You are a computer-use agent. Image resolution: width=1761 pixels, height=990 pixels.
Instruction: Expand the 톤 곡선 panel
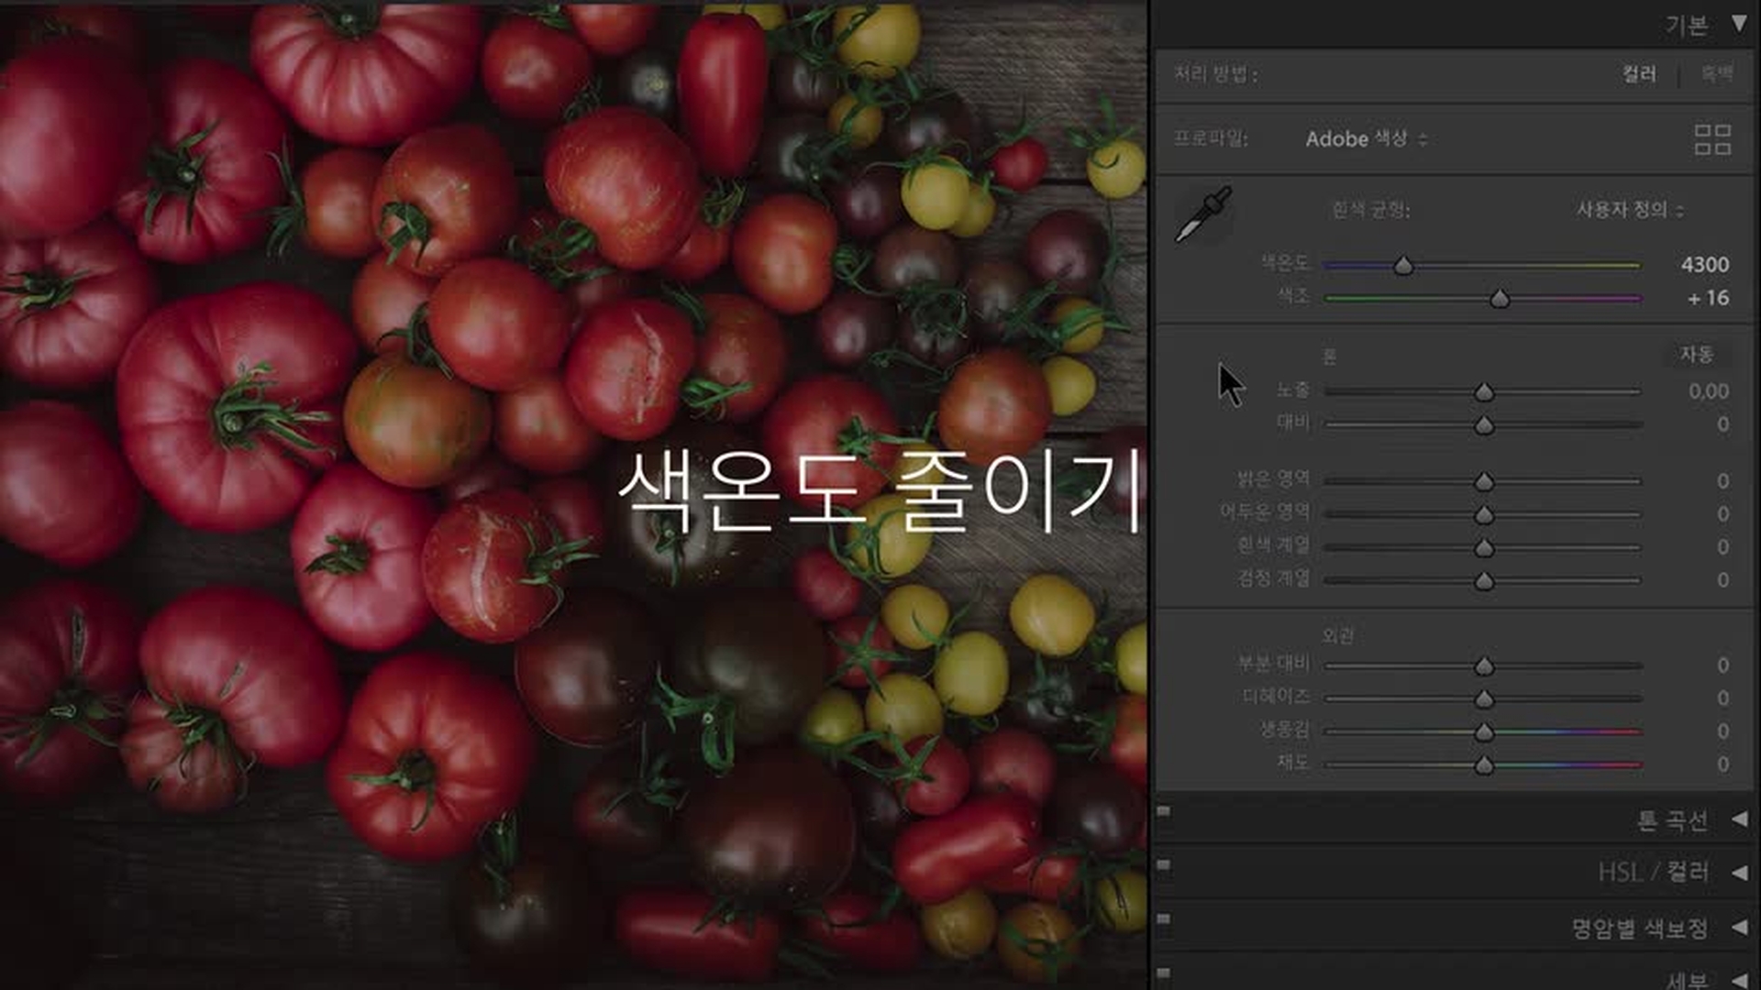pos(1739,819)
